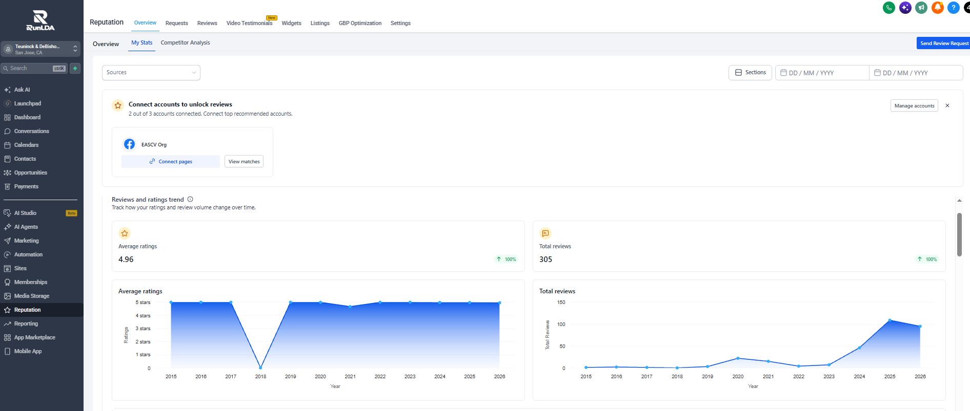Click the View matches button
The image size is (970, 411).
[x=244, y=161]
